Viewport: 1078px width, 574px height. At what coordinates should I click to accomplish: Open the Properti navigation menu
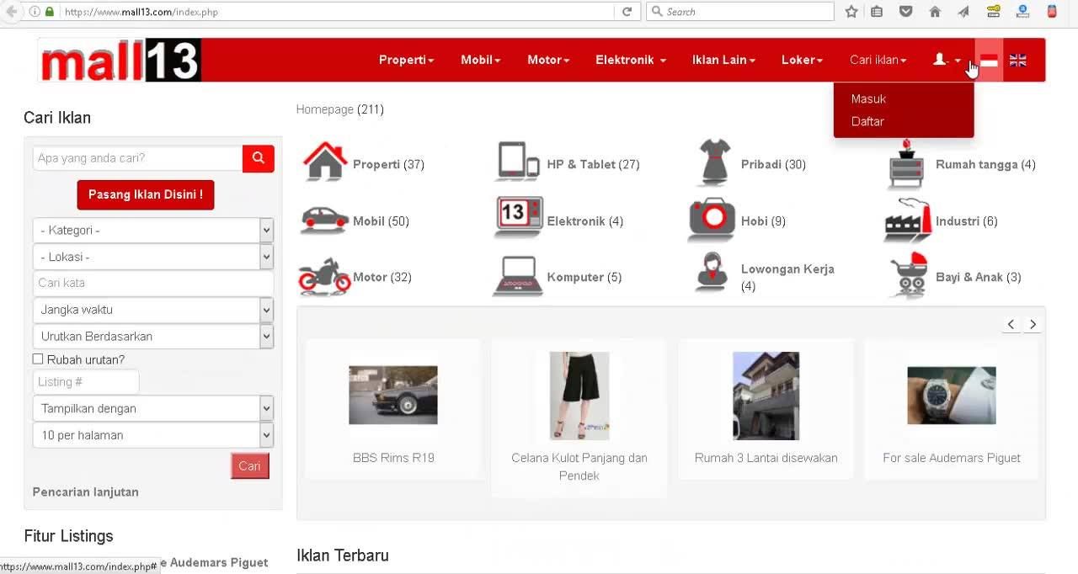point(407,60)
